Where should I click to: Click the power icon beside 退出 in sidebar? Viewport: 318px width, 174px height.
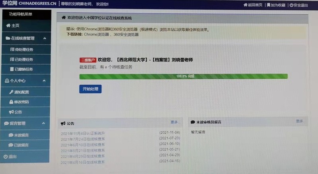point(6,157)
